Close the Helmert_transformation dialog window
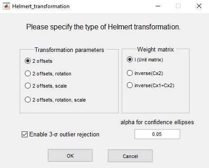The height and width of the screenshot is (168, 209). tap(199, 6)
